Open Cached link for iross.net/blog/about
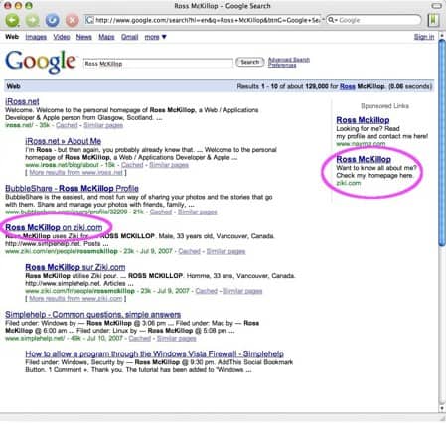 (x=132, y=165)
